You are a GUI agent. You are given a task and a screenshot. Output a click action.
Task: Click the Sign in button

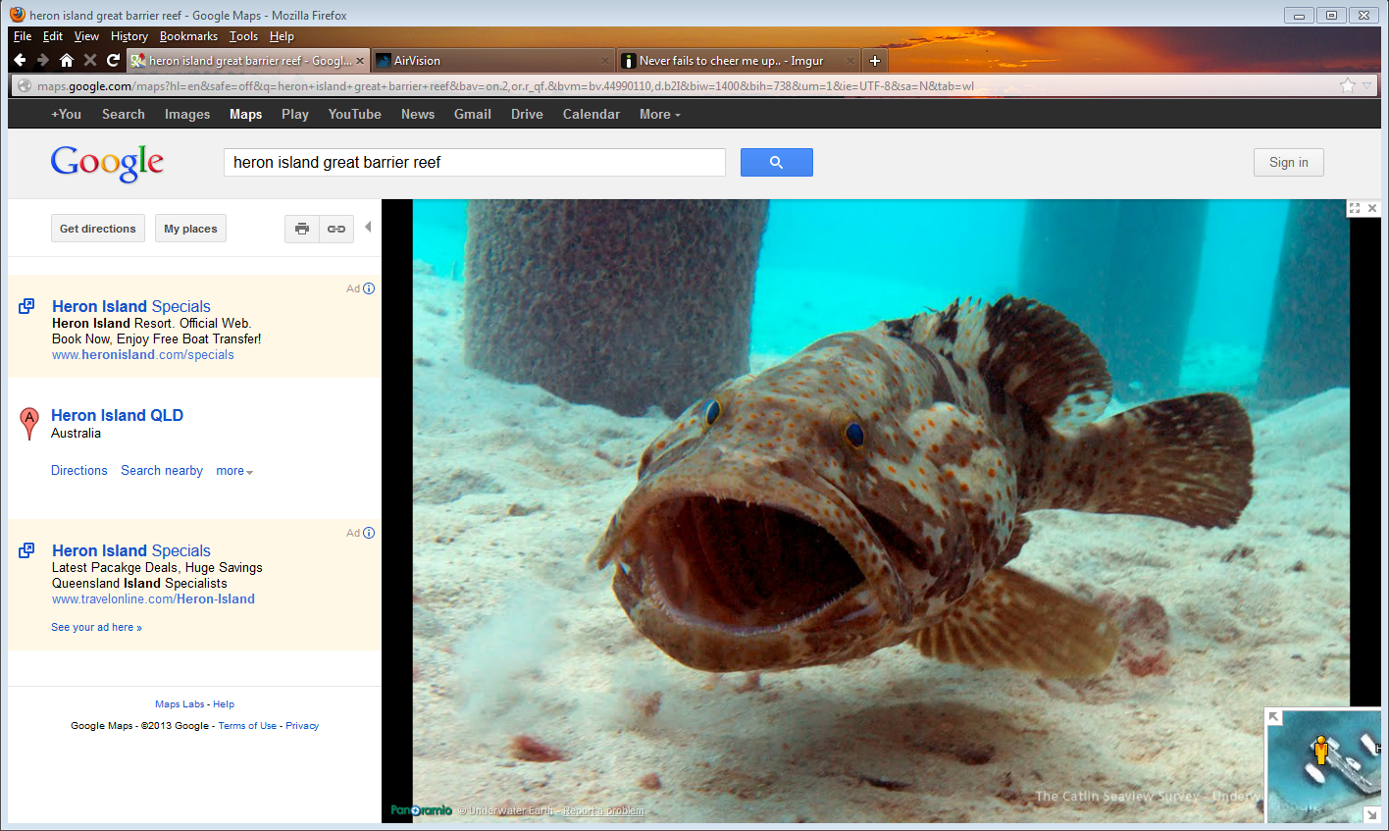[1289, 163]
